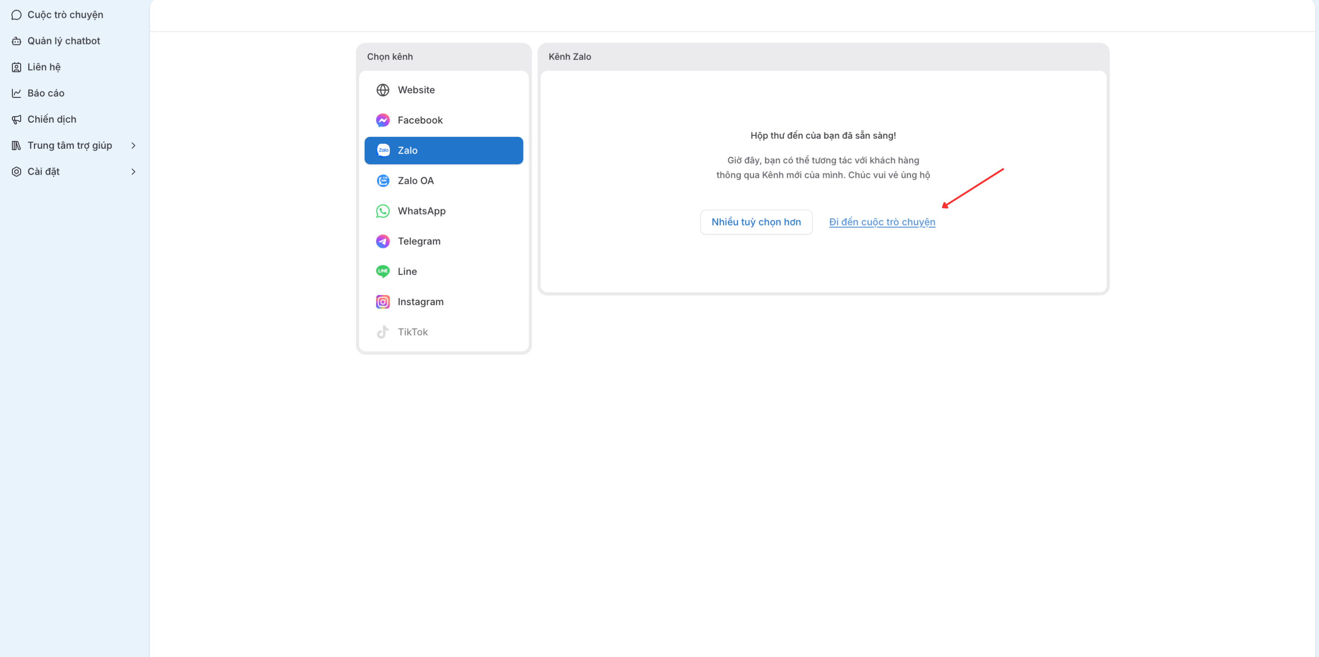Pick the Instagram channel label
This screenshot has height=657, width=1319.
pyautogui.click(x=420, y=302)
